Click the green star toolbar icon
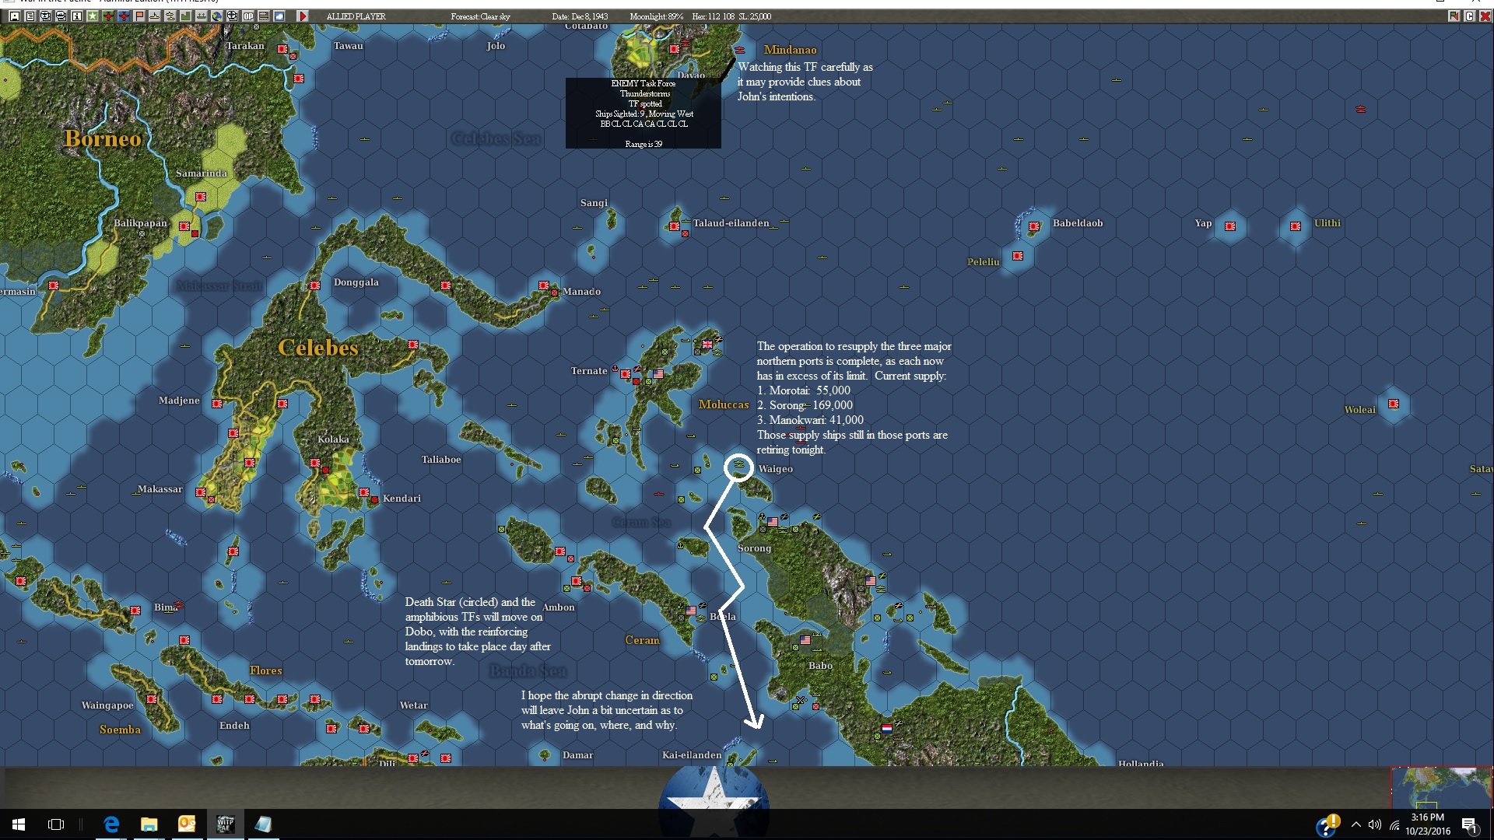This screenshot has height=840, width=1494. 92,16
